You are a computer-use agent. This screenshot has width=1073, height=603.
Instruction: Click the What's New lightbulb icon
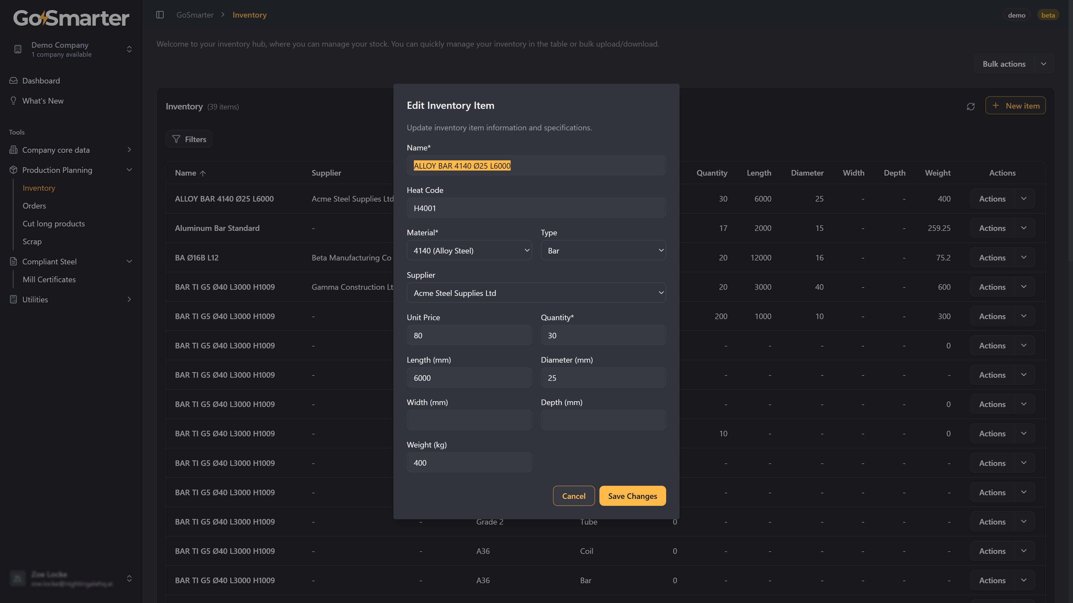point(13,101)
